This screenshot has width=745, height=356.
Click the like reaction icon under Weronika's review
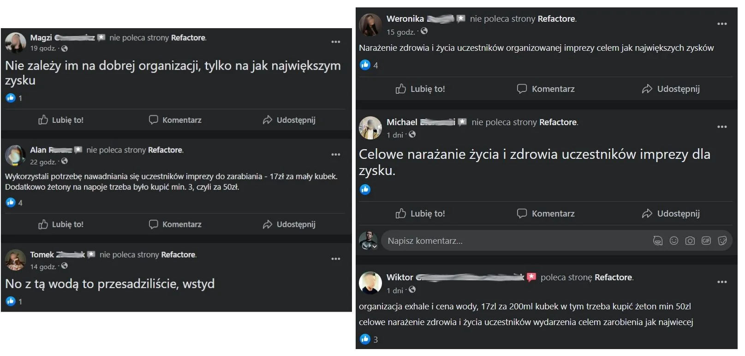pyautogui.click(x=365, y=65)
